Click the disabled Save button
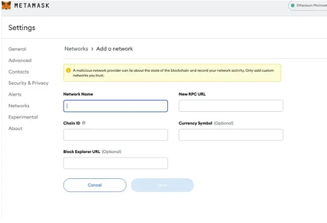This screenshot has width=327, height=223. (x=162, y=185)
